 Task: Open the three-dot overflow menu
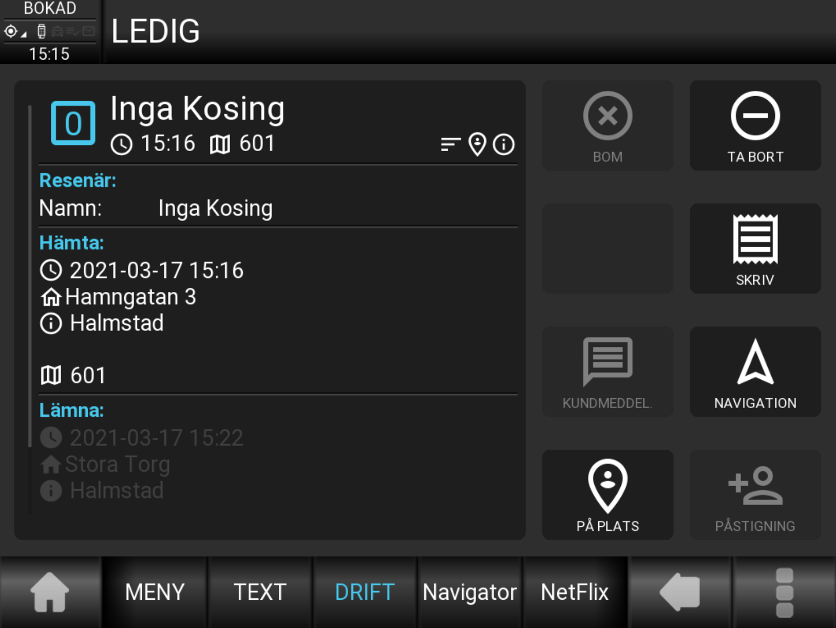tap(784, 592)
